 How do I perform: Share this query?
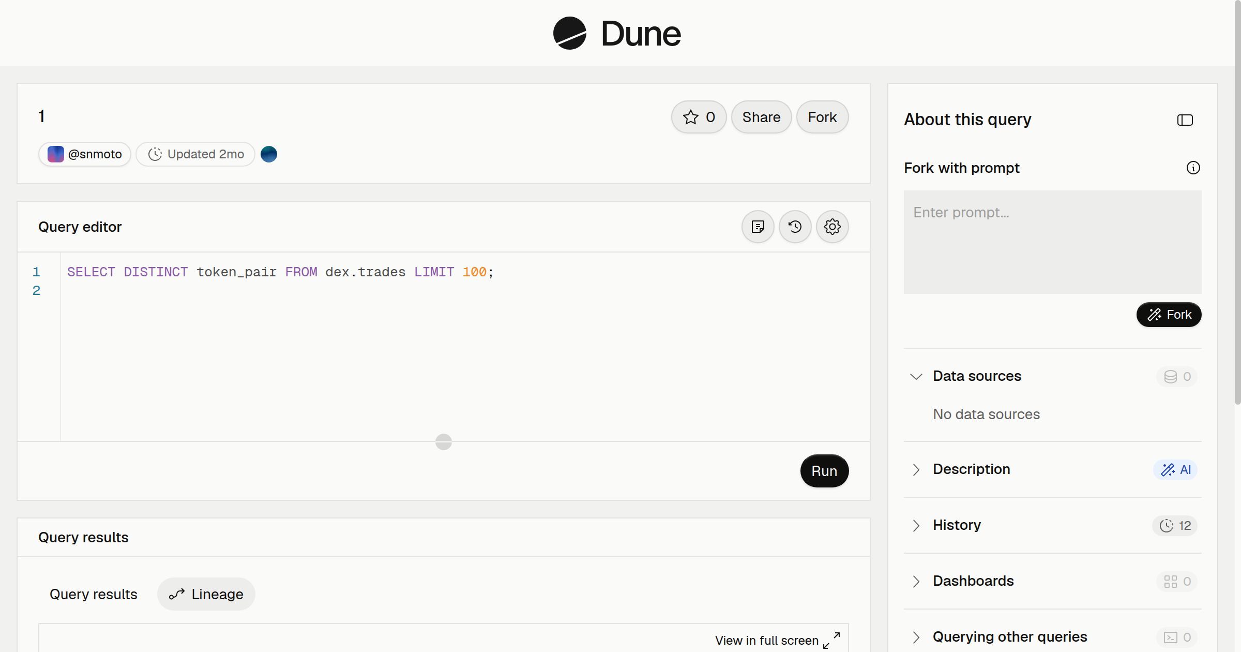761,117
